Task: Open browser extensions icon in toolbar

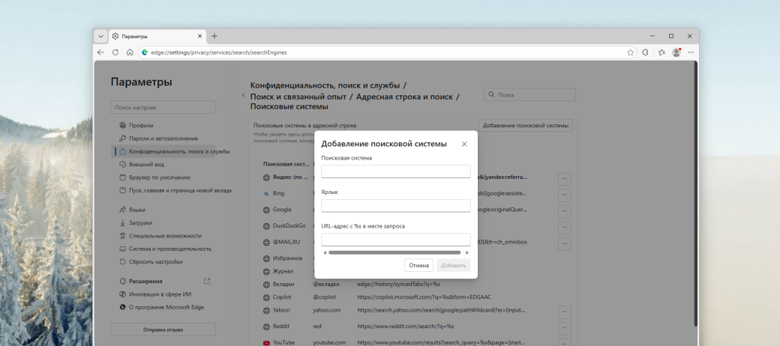Action: click(x=645, y=52)
